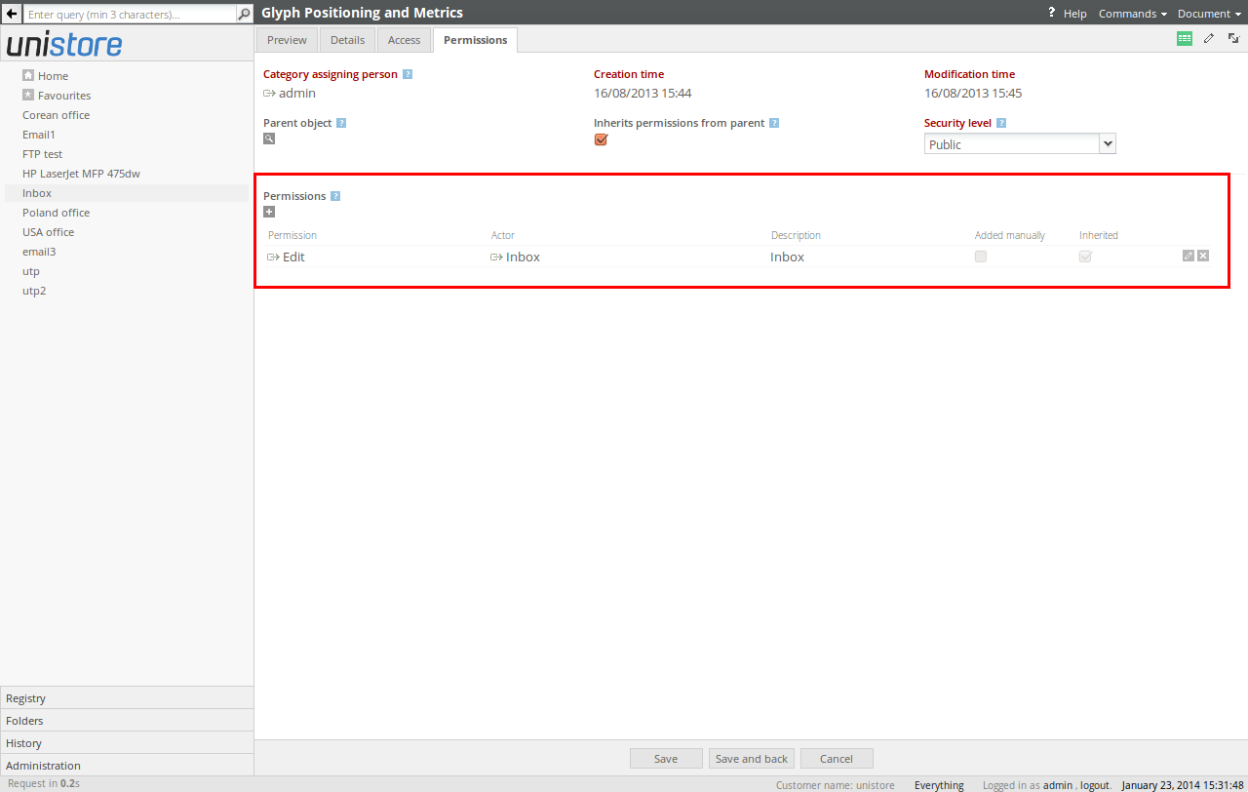Image resolution: width=1248 pixels, height=792 pixels.
Task: Expand the Administration accordion section
Action: (x=127, y=766)
